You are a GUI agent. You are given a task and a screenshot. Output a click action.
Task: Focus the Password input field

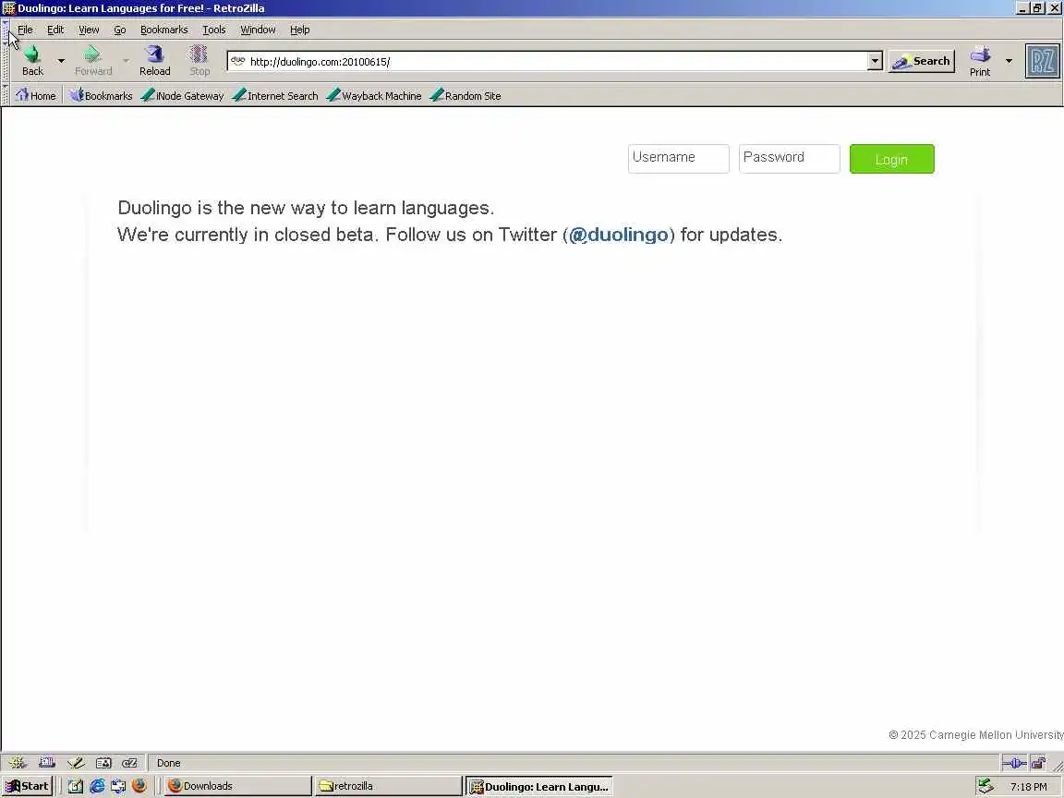click(789, 159)
